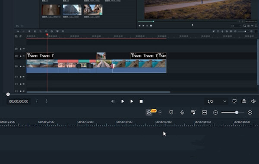Click the add-track icon left of ruler

pyautogui.click(x=16, y=36)
